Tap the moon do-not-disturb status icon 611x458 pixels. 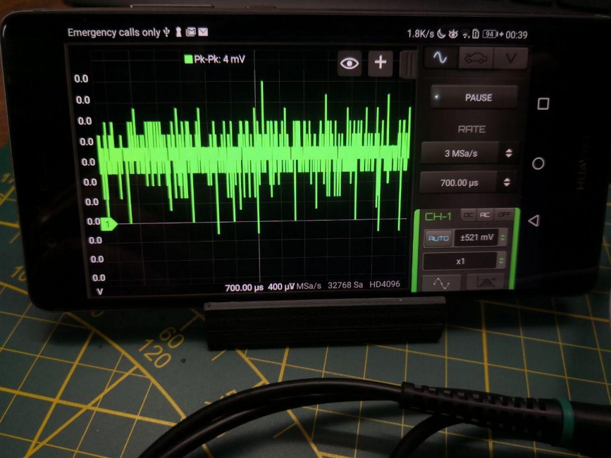click(441, 34)
